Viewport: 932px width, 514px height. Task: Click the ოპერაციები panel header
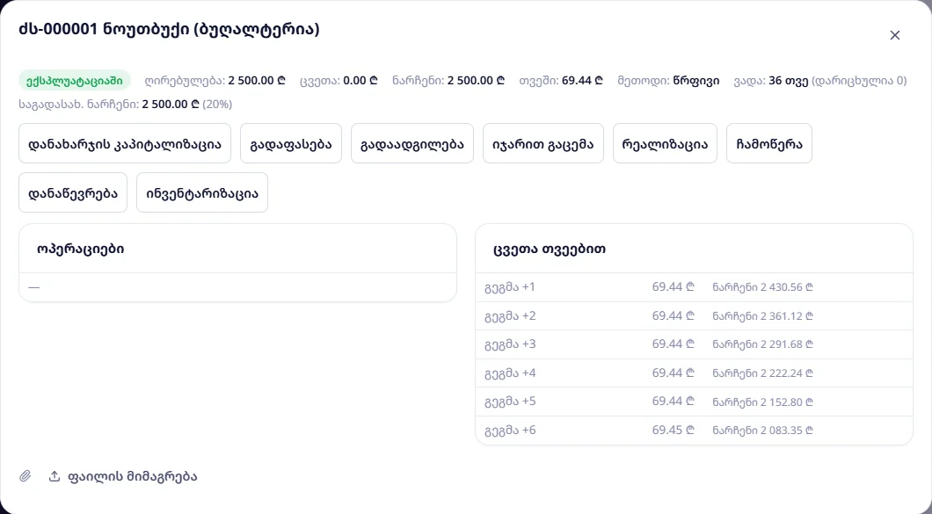click(237, 249)
